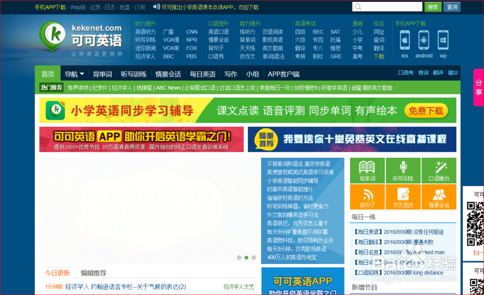Click the blue 查词 button
This screenshot has width=484, height=295.
coord(452,7)
